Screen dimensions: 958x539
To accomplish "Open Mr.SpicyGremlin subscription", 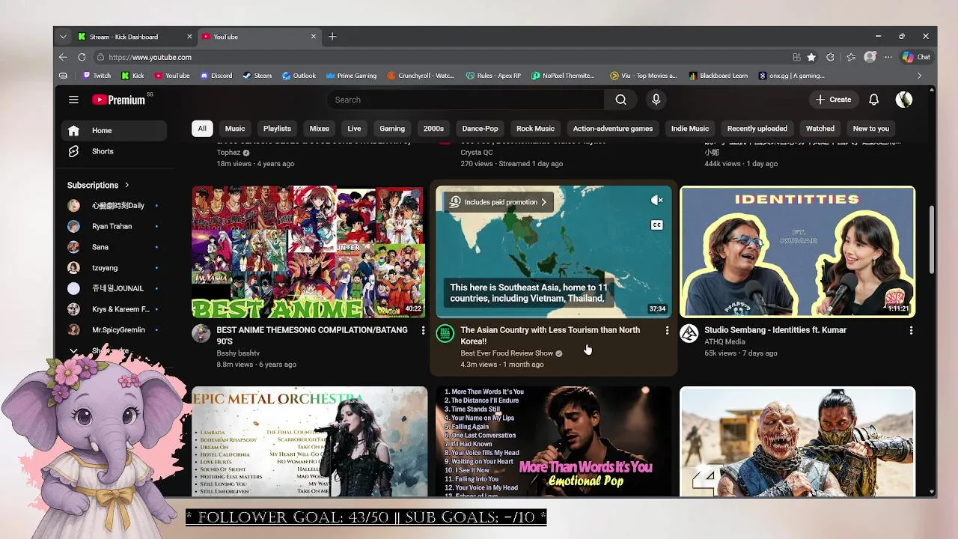I will [x=114, y=329].
